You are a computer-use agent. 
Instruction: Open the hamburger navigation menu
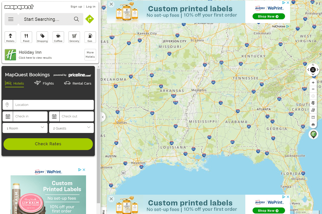click(11, 19)
